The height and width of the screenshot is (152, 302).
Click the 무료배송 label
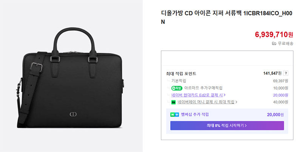[x=285, y=44]
